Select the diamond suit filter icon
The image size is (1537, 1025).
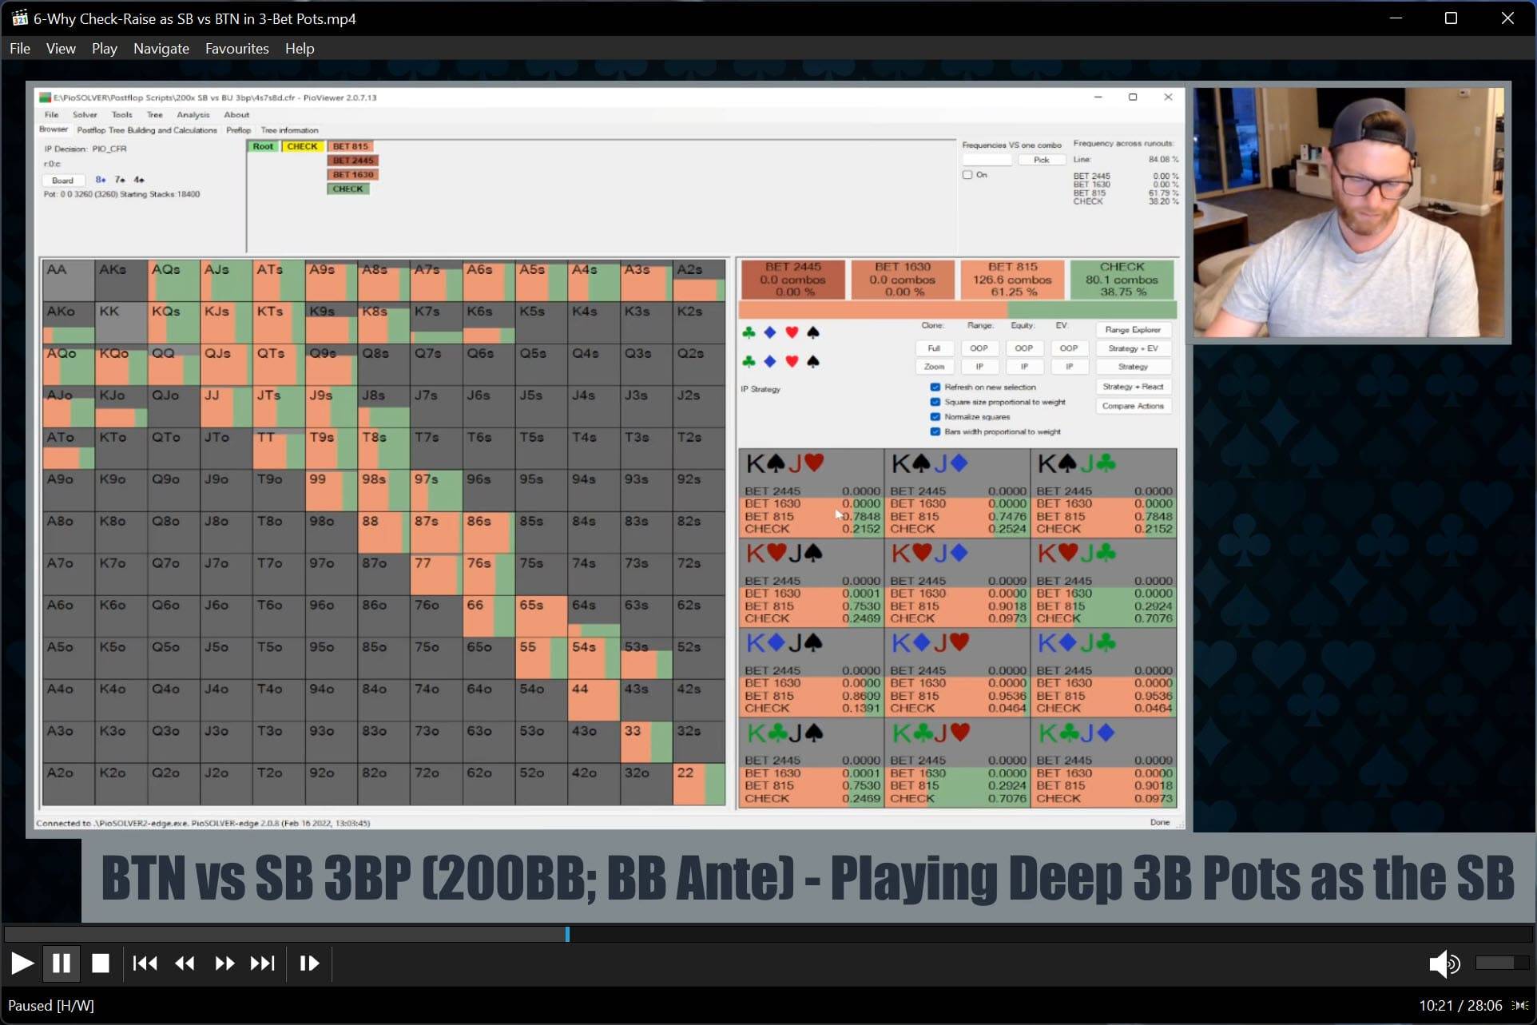pyautogui.click(x=770, y=332)
